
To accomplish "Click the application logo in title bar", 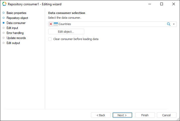I will pyautogui.click(x=4, y=4).
